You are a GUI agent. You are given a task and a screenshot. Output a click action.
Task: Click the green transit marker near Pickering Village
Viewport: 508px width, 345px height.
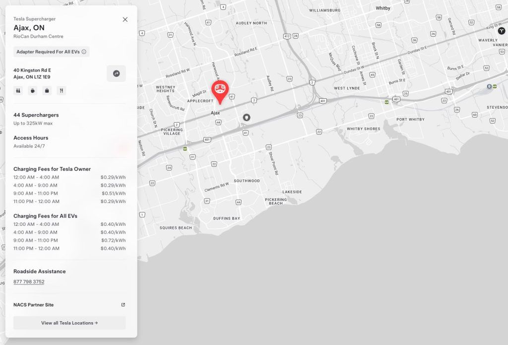click(x=185, y=149)
